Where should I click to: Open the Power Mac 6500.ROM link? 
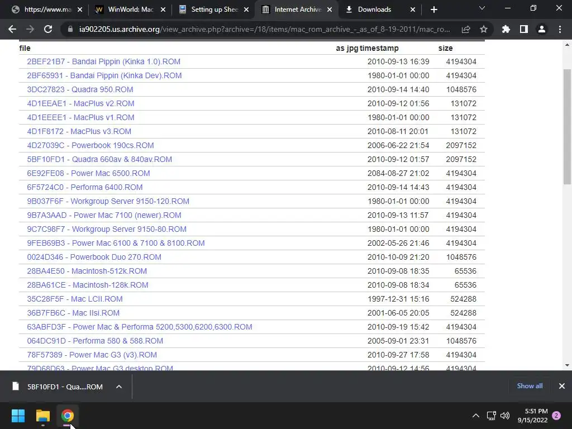tap(88, 173)
